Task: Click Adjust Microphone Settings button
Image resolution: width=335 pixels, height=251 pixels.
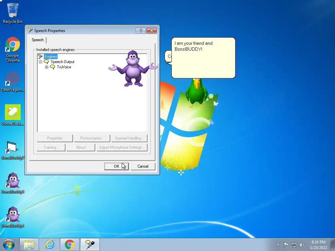Action: [x=122, y=147]
